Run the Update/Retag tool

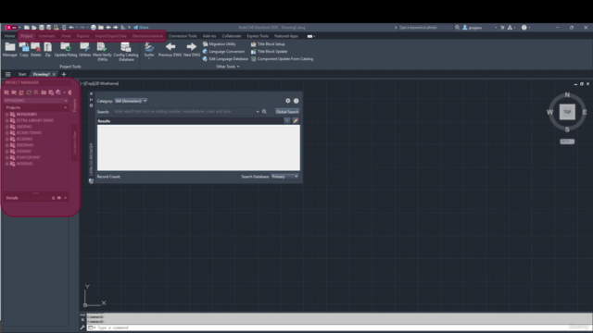tap(66, 49)
